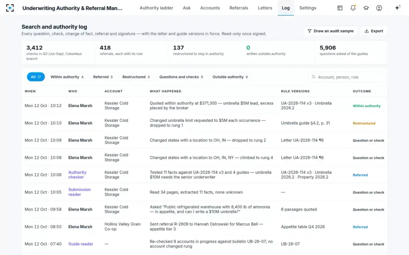Click Draw an audit sample button
The image size is (409, 255).
[330, 31]
